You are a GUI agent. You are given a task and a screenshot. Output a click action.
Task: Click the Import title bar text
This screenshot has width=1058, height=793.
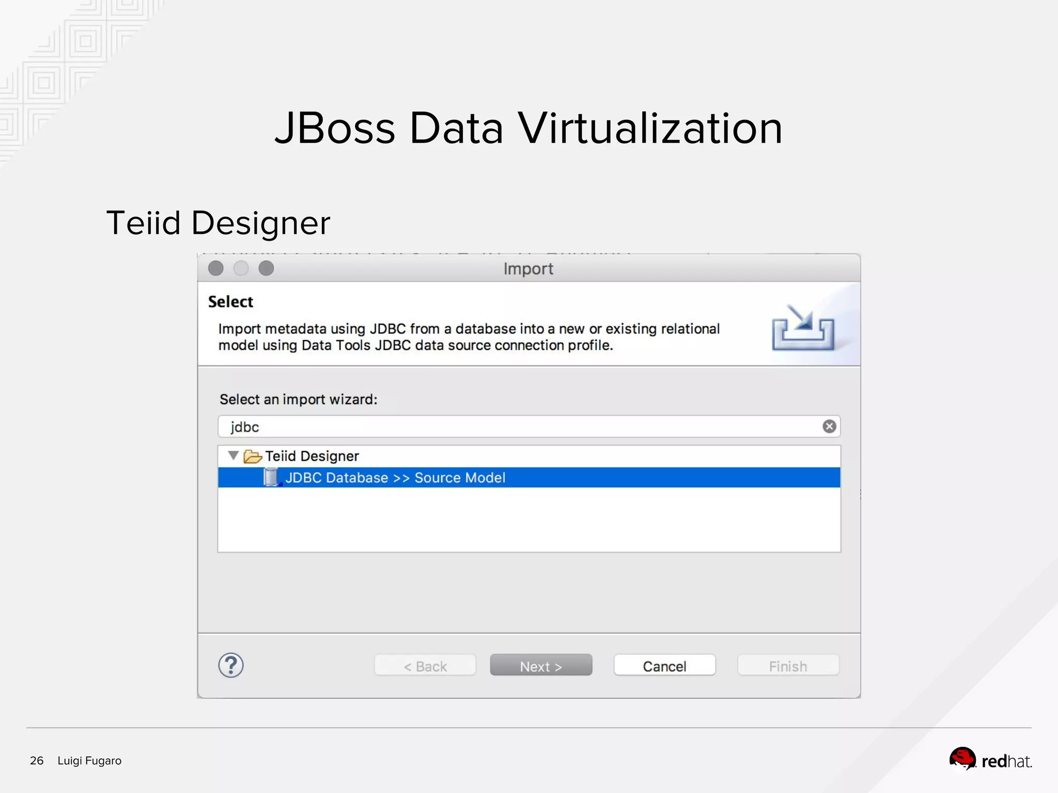[x=528, y=269]
